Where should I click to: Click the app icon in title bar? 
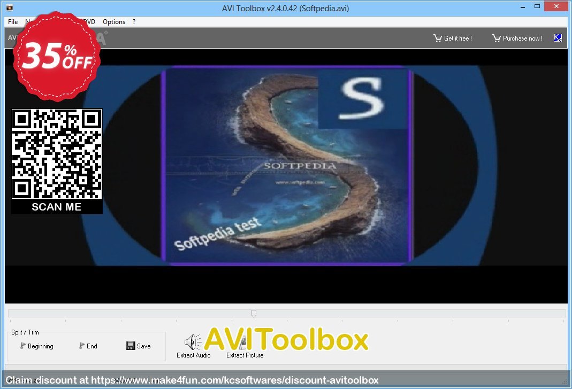coord(10,7)
